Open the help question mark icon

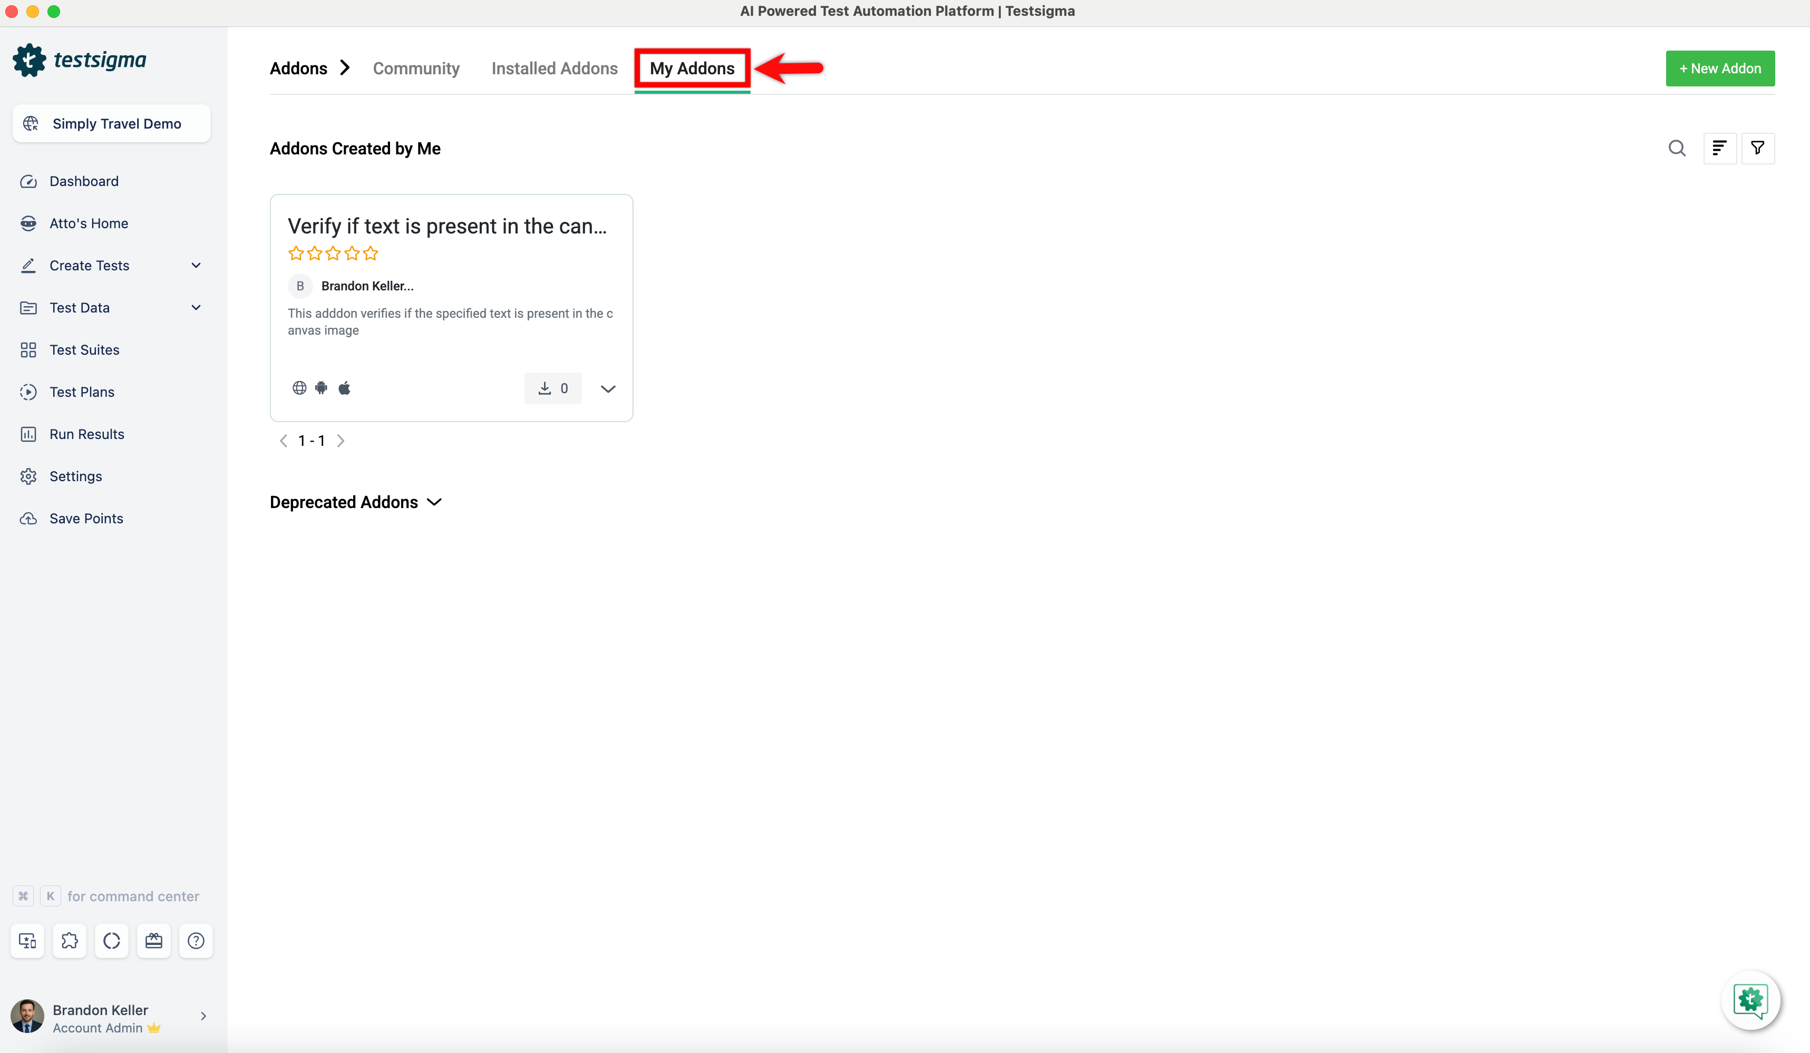pyautogui.click(x=196, y=940)
